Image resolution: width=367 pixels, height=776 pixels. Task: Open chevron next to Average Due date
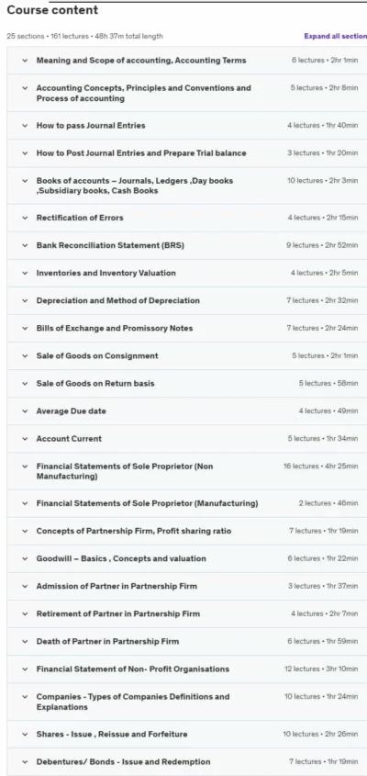click(25, 411)
